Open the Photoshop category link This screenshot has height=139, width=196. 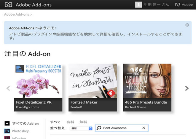(x=20, y=131)
